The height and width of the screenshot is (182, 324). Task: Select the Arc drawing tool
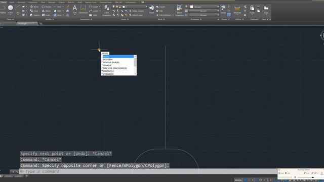(18, 9)
